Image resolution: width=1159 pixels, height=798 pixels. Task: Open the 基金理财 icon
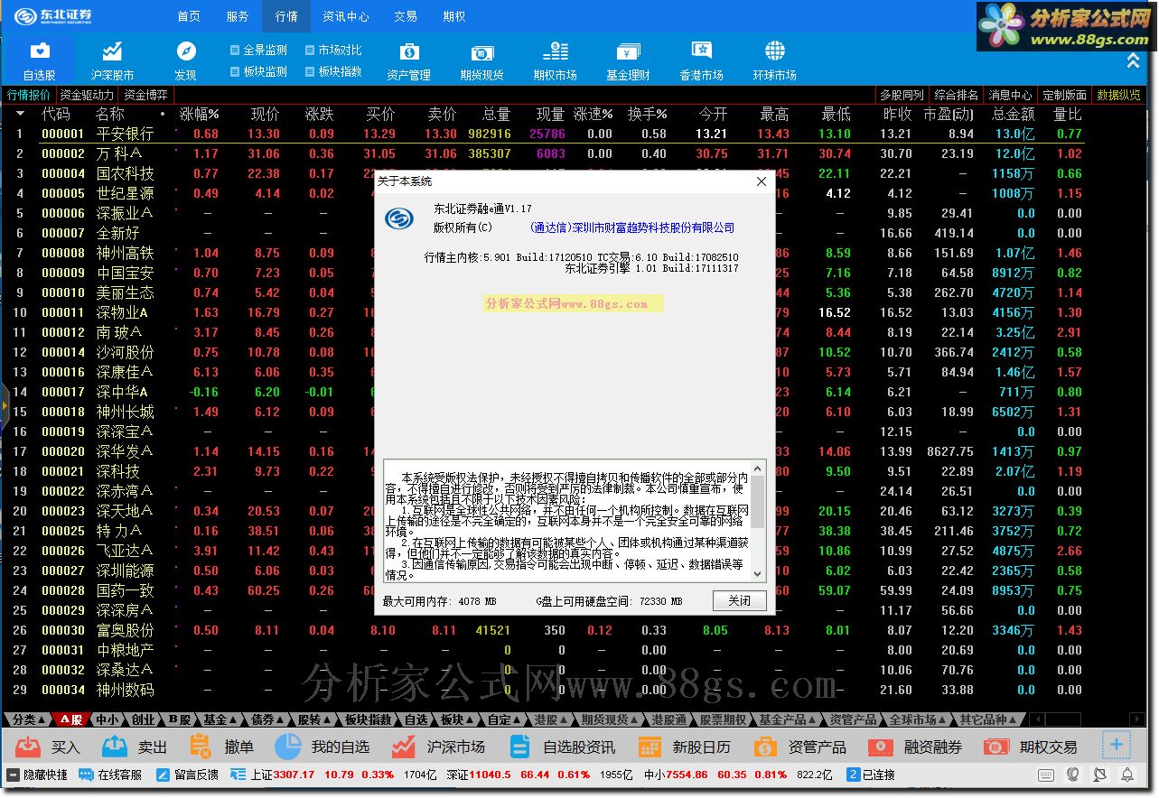[628, 60]
